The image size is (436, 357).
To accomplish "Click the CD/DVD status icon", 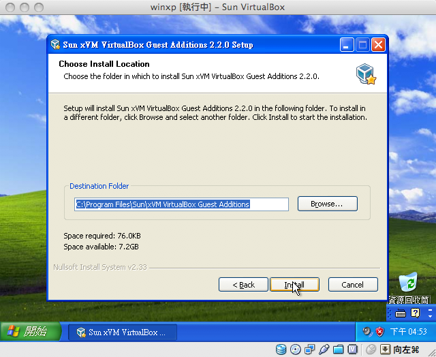I will point(295,350).
